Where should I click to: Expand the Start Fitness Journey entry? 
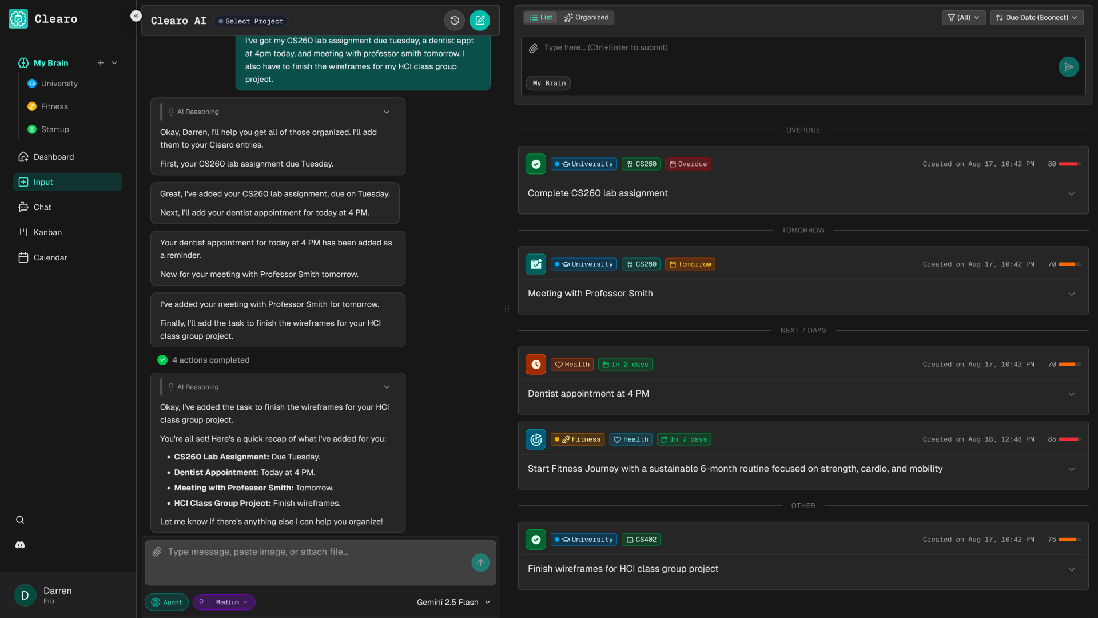(1072, 469)
